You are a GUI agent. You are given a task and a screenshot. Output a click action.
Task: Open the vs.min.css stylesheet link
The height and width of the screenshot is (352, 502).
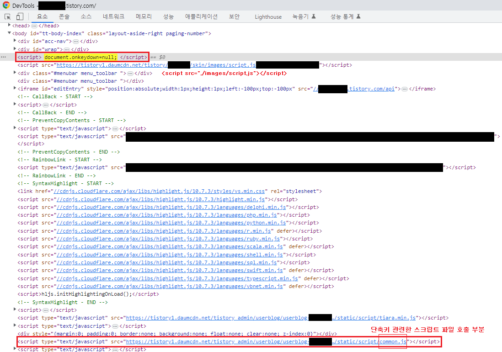tap(159, 191)
